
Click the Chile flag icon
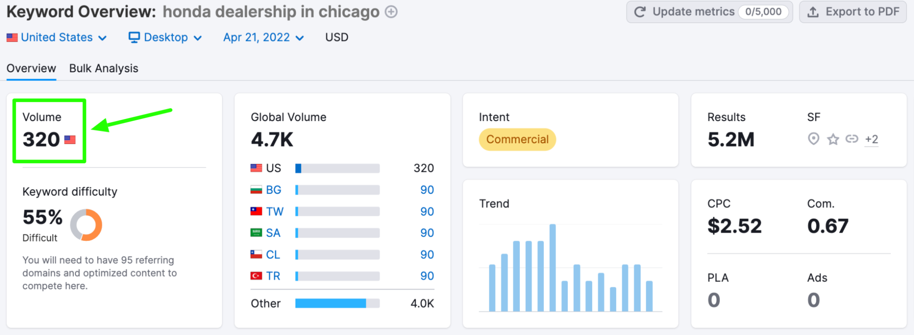[x=256, y=255]
